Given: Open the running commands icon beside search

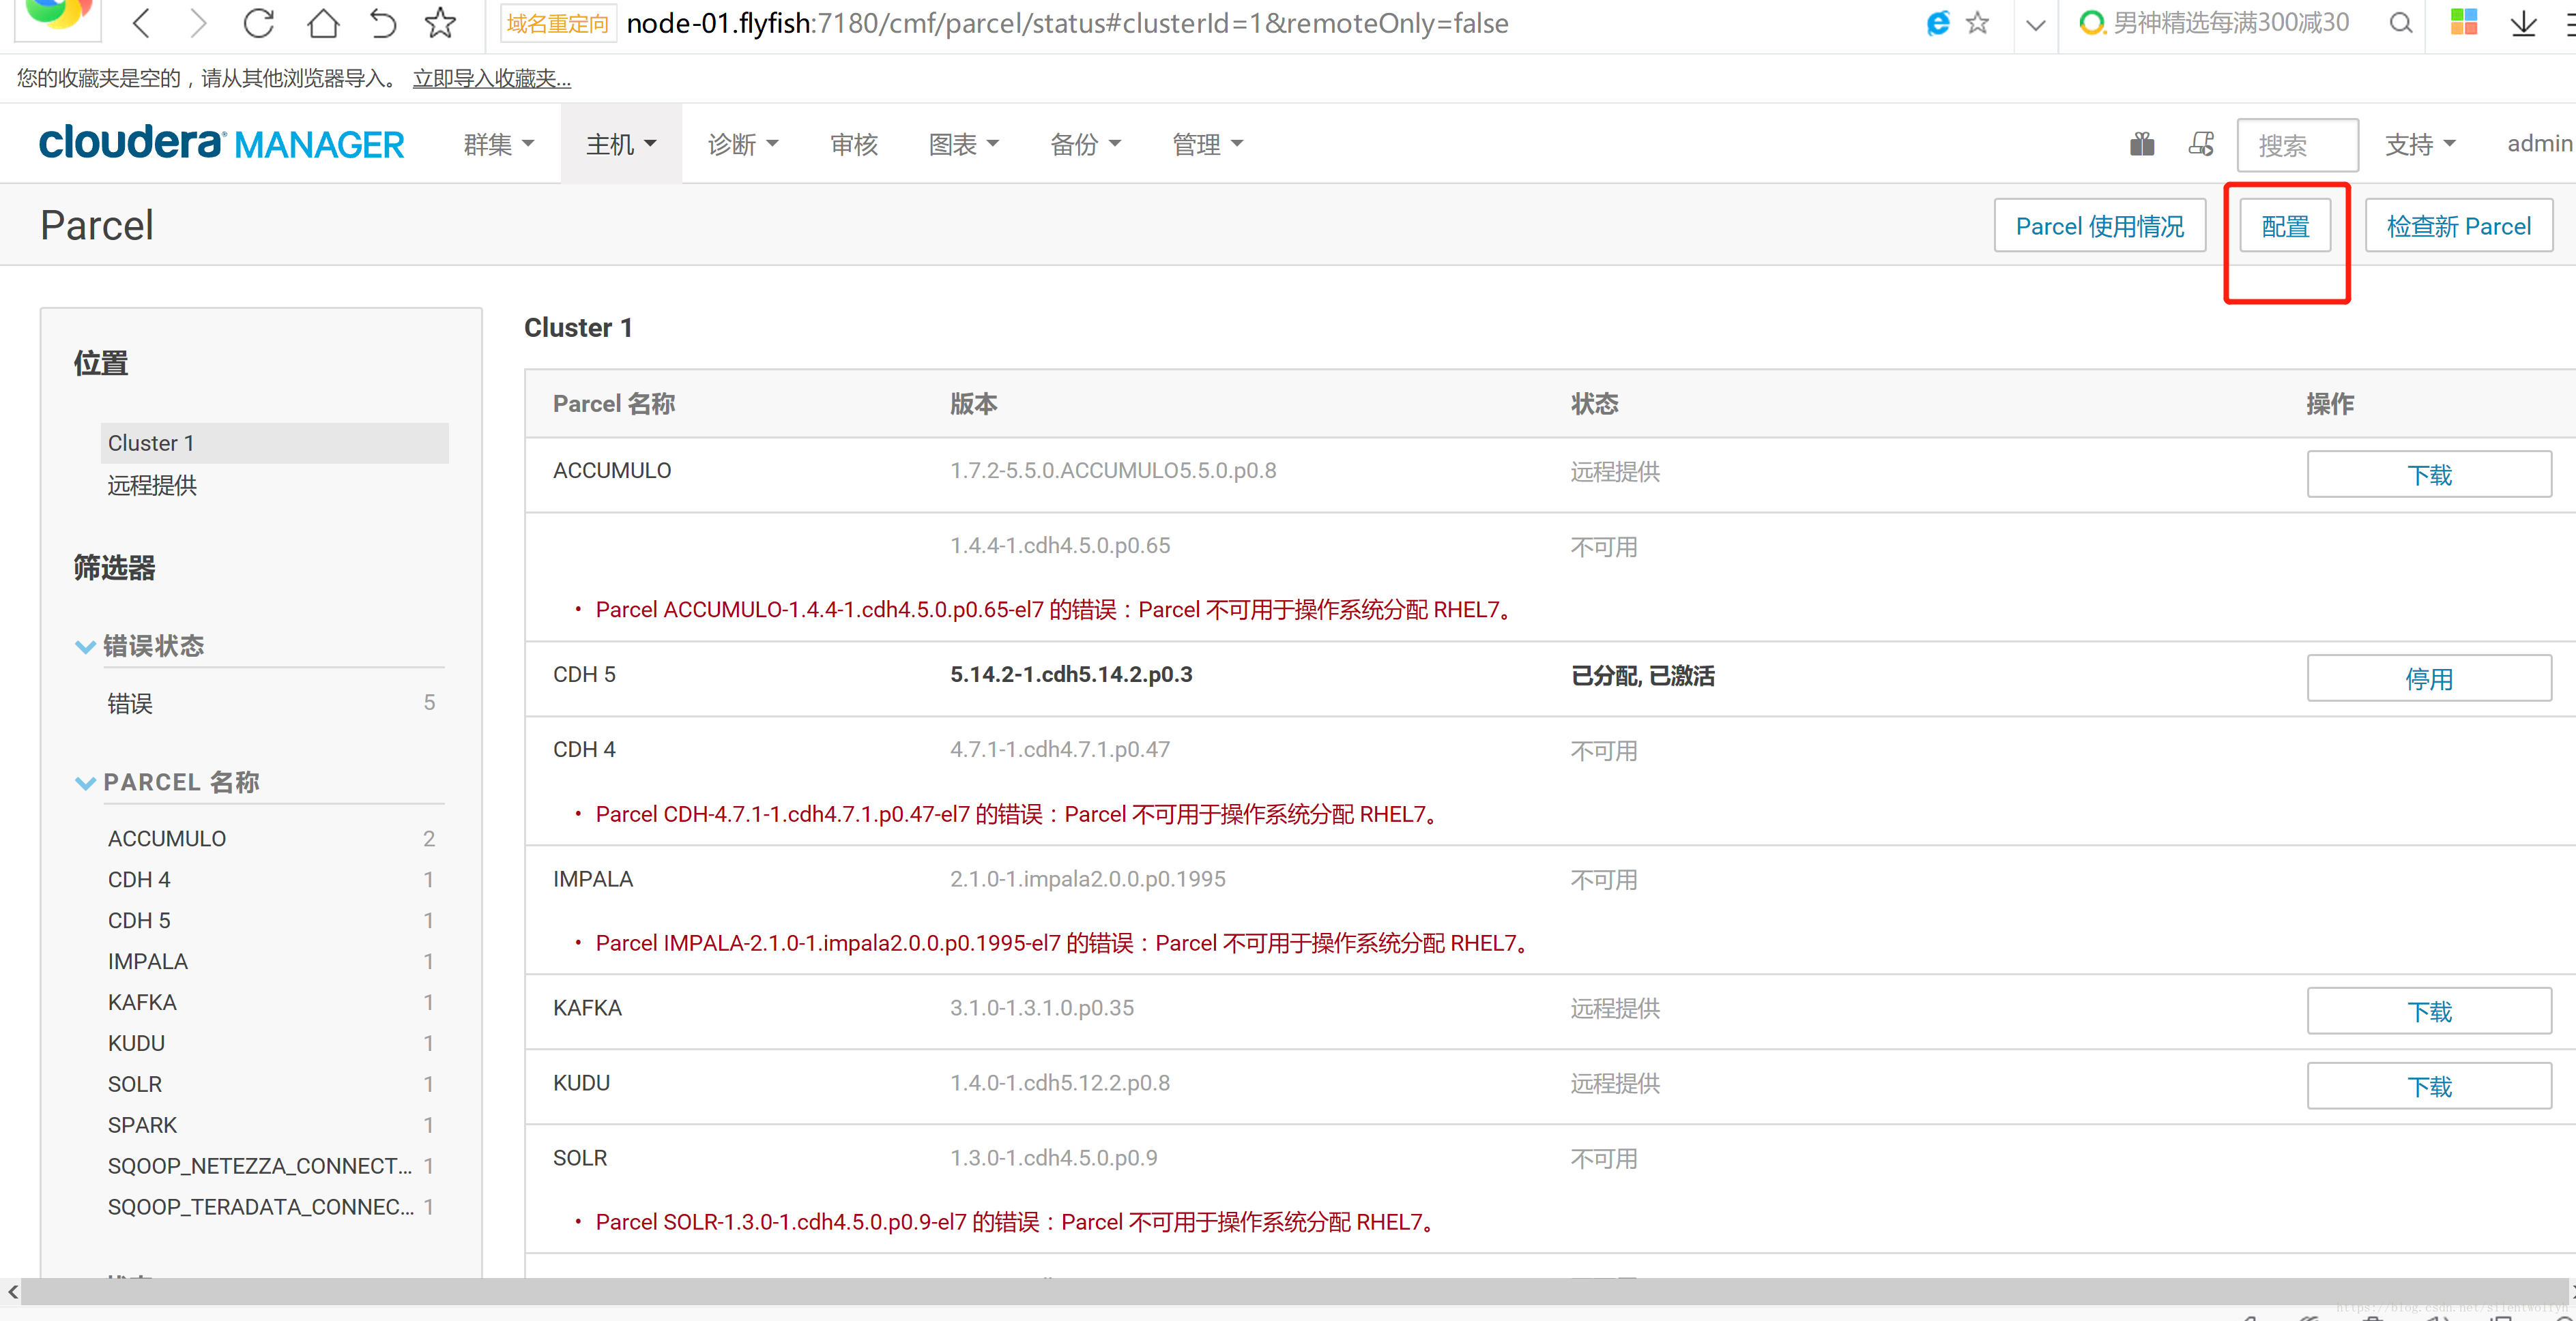Looking at the screenshot, I should tap(2201, 144).
